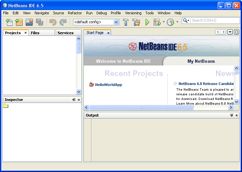Open the Versioning menu
The height and width of the screenshot is (172, 242).
[x=133, y=13]
